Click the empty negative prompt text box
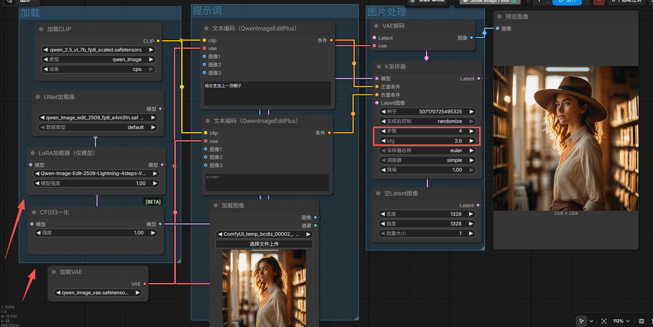 click(267, 182)
